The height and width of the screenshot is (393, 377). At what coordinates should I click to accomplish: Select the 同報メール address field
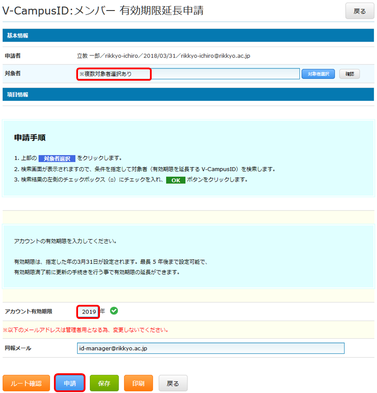click(211, 348)
